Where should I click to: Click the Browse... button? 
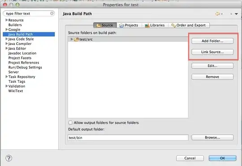(212, 138)
